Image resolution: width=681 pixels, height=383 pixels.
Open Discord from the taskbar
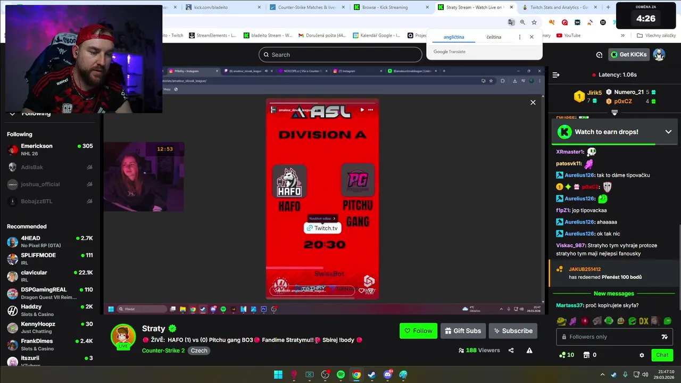point(387,374)
